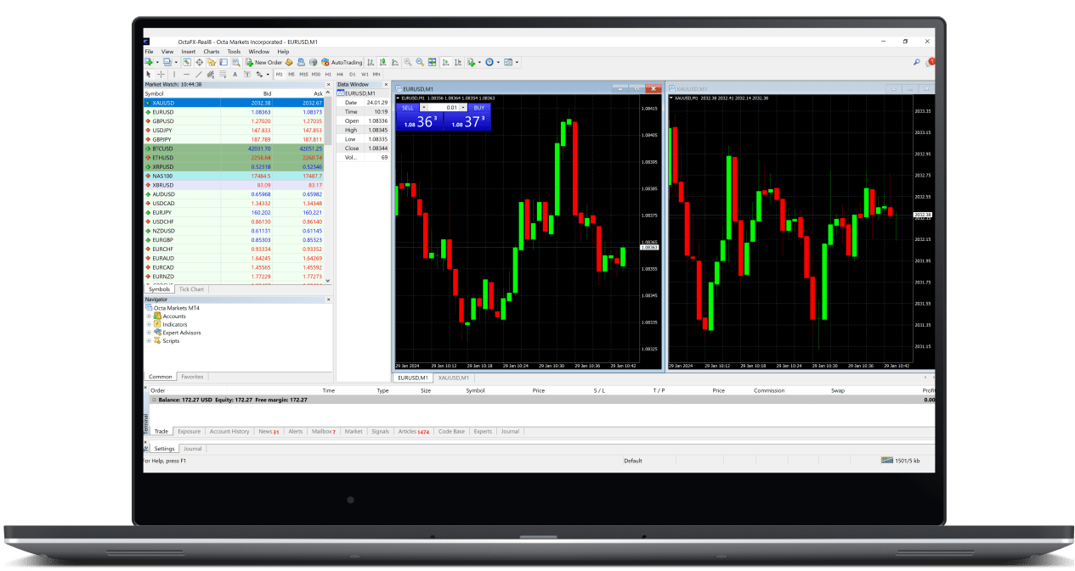The height and width of the screenshot is (571, 1075).
Task: Draw a vertical line tool
Action: coord(174,74)
